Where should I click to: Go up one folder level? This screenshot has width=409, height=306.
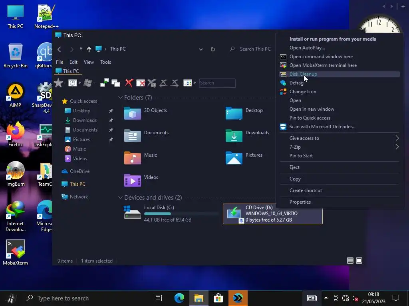[x=89, y=49]
